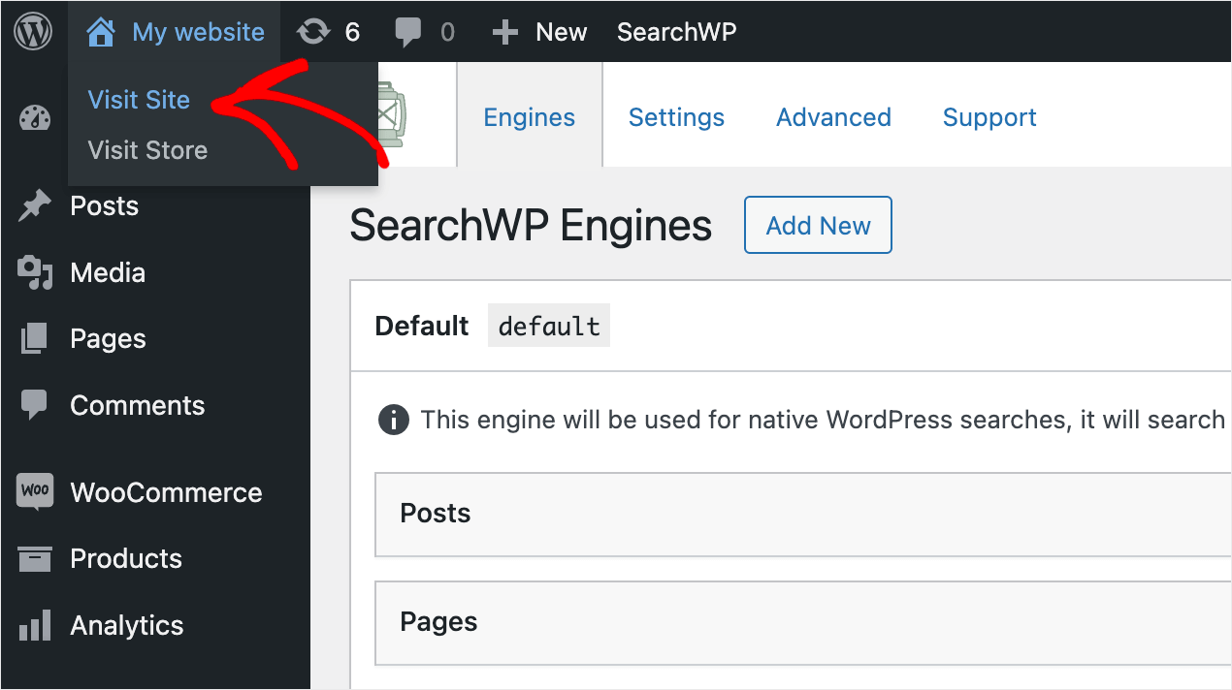This screenshot has height=690, width=1232.
Task: Click the Comments speech bubble sidebar icon
Action: click(x=34, y=405)
